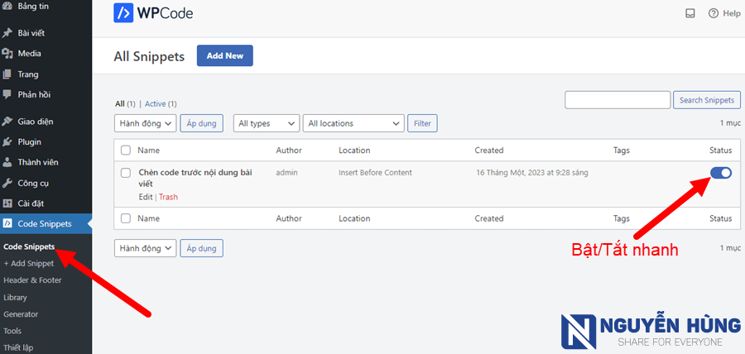Screen dimensions: 745x354
Task: Open the Code Snippets submenu item
Action: [29, 246]
